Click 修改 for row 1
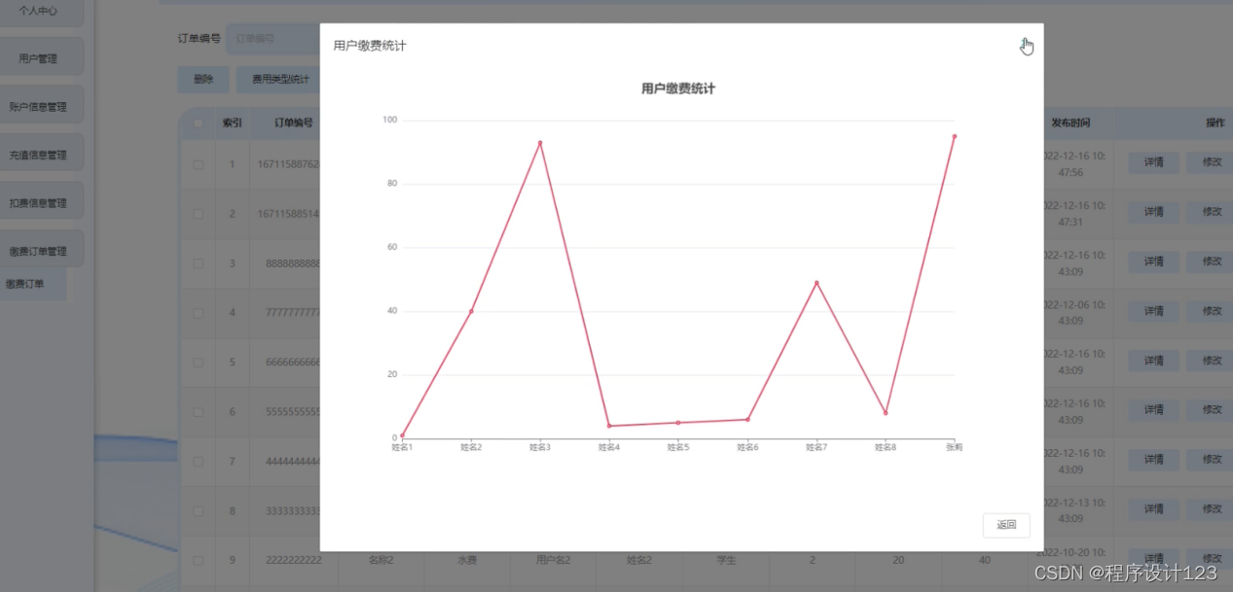Viewport: 1233px width, 592px height. point(1210,162)
